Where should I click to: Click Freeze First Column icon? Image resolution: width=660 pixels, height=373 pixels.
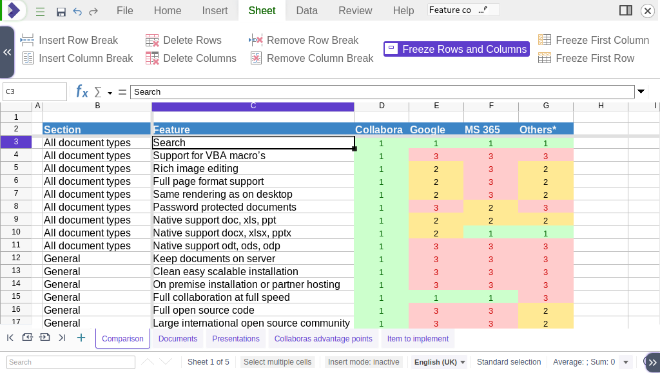coord(544,40)
